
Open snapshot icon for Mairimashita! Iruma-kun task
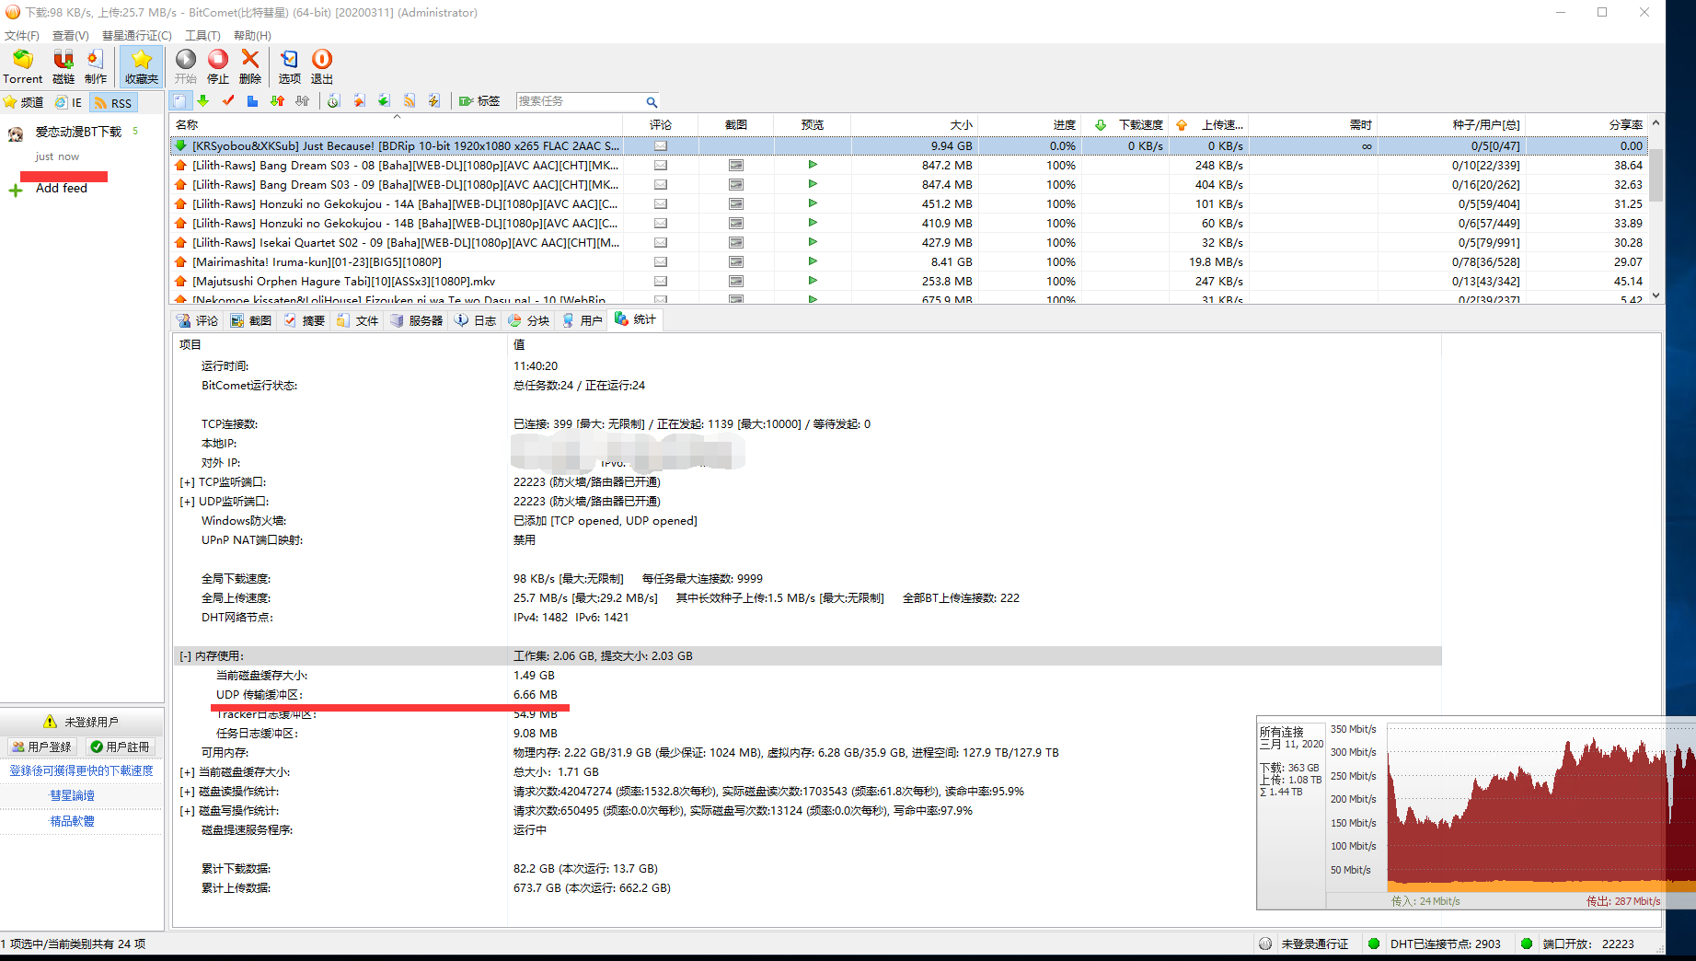(x=736, y=262)
